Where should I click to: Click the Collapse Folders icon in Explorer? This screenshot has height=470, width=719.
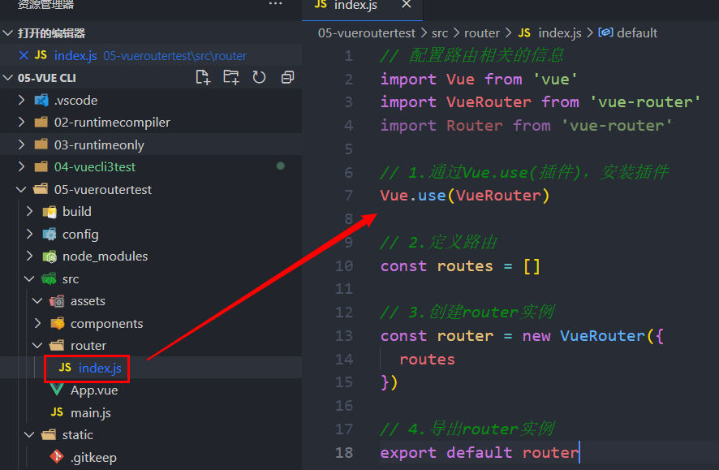point(287,77)
